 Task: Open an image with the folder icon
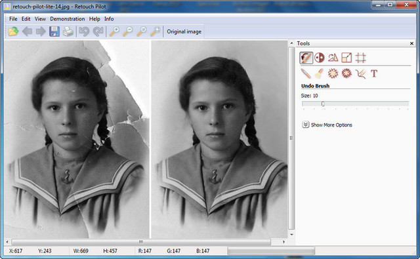(13, 31)
